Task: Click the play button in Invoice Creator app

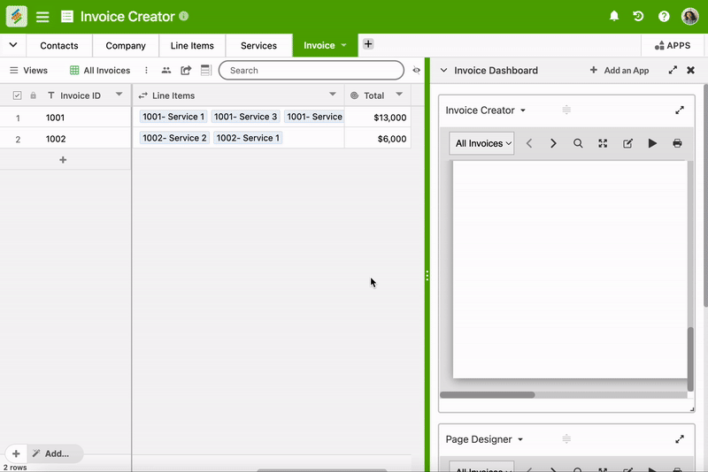Action: pos(652,143)
